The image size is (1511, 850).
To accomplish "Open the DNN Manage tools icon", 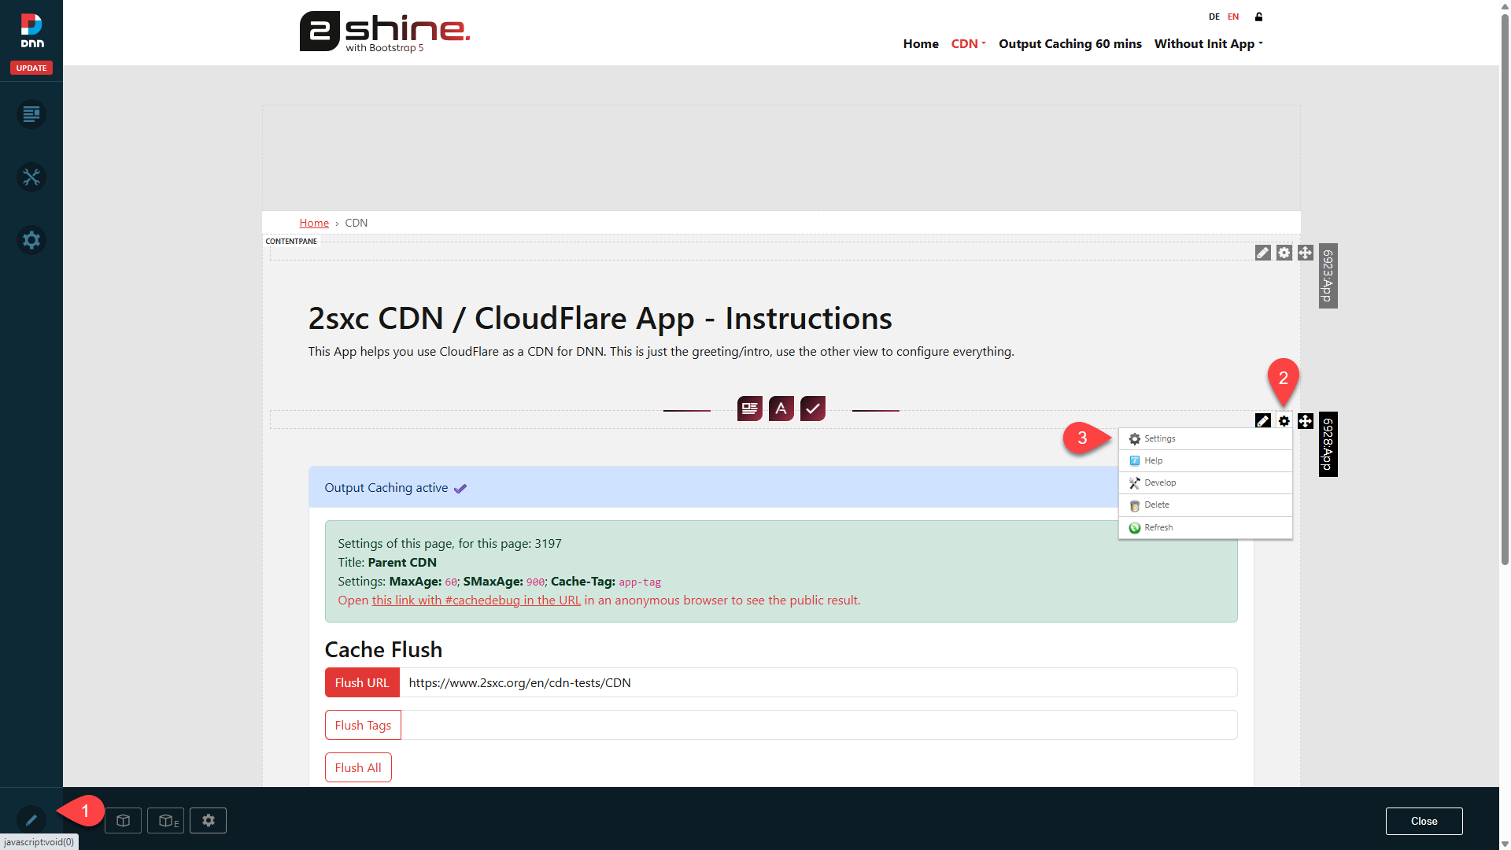I will pyautogui.click(x=31, y=177).
